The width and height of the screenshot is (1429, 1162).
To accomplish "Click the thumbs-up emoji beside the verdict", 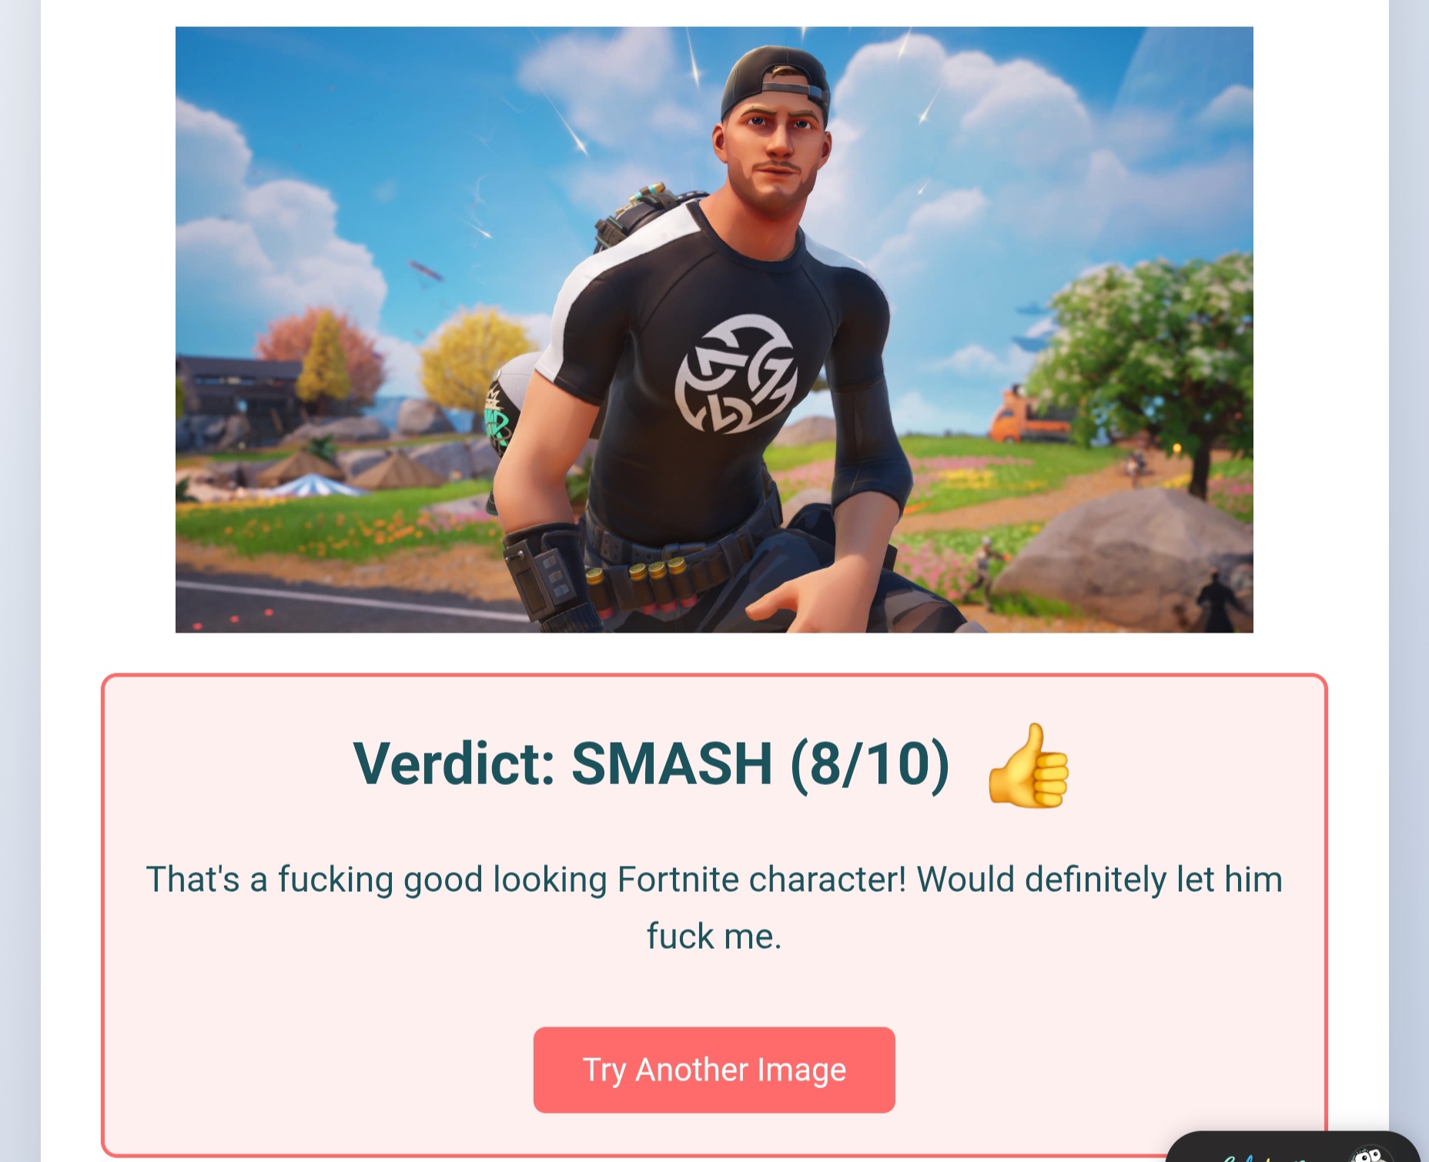I will (1029, 766).
